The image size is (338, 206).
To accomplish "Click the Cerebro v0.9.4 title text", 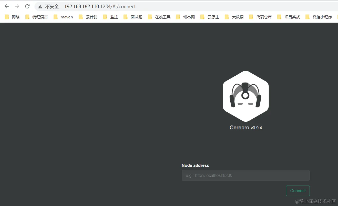I will point(246,128).
